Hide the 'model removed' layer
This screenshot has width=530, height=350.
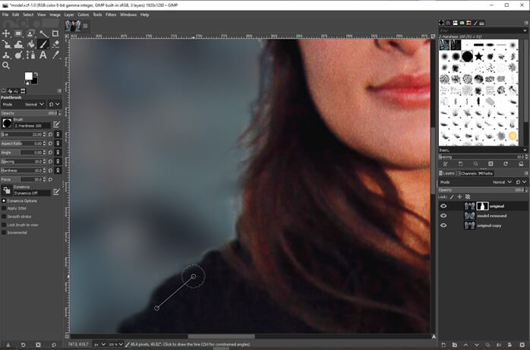443,216
